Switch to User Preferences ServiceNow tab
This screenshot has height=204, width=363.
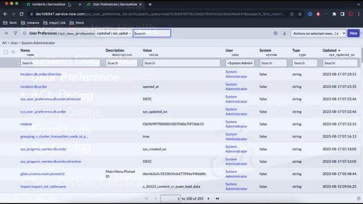point(115,5)
